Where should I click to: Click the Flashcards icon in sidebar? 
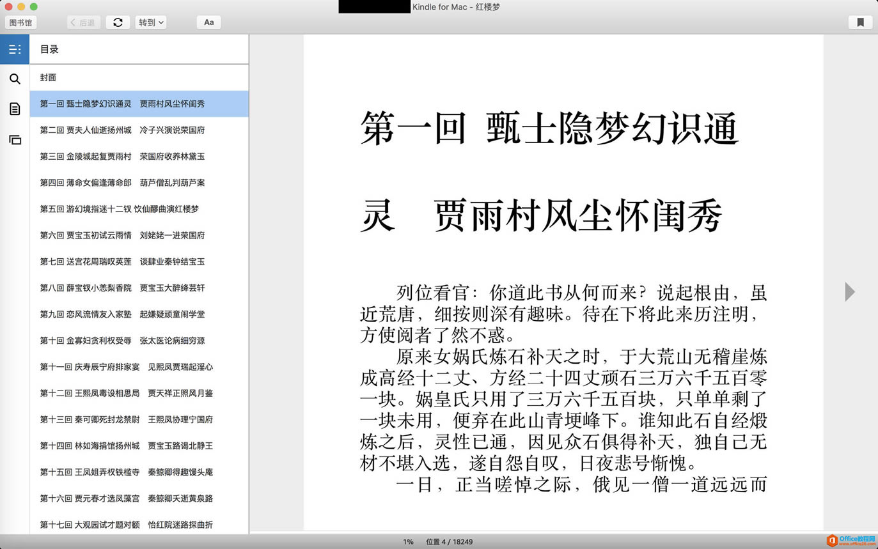(14, 139)
